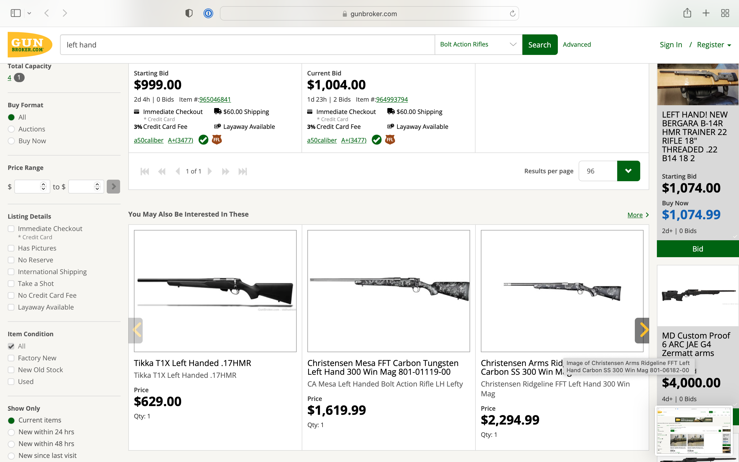Click the GunBroker.com logo
The image size is (739, 462).
[30, 45]
